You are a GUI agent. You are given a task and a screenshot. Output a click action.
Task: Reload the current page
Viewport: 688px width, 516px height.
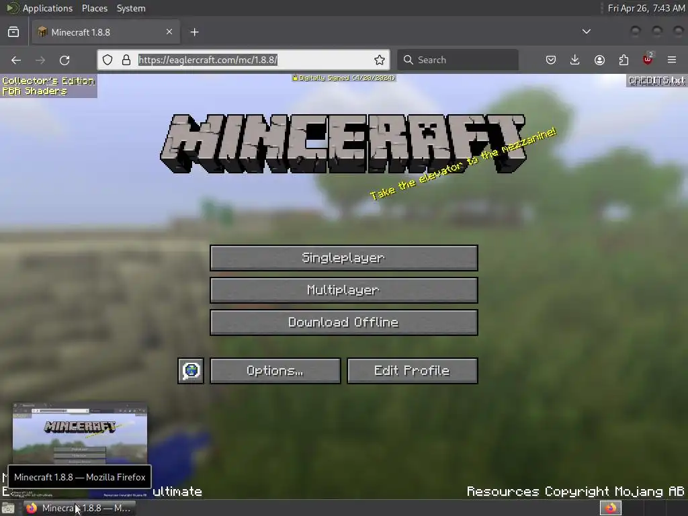[x=64, y=60]
